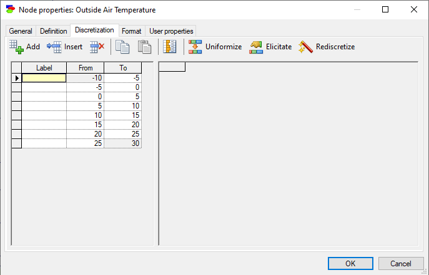Open the Format tab
The image size is (429, 275).
click(132, 31)
